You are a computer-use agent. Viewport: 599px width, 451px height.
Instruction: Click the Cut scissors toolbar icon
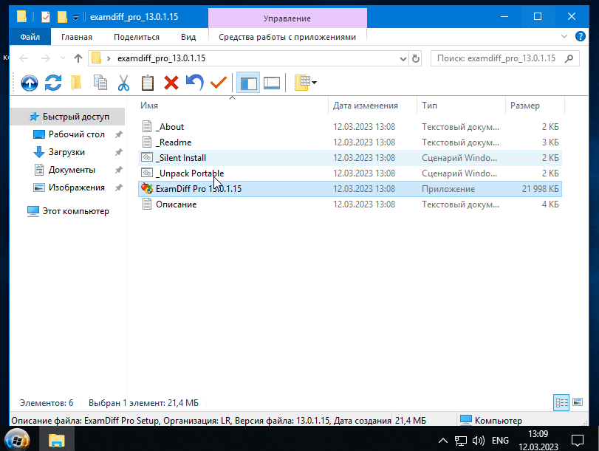coord(123,83)
